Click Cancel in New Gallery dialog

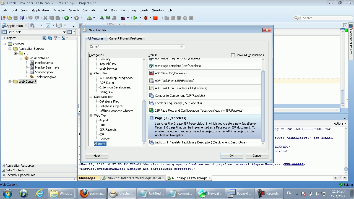[x=257, y=156]
